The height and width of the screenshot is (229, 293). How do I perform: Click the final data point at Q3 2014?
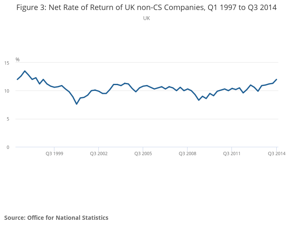pyautogui.click(x=277, y=79)
